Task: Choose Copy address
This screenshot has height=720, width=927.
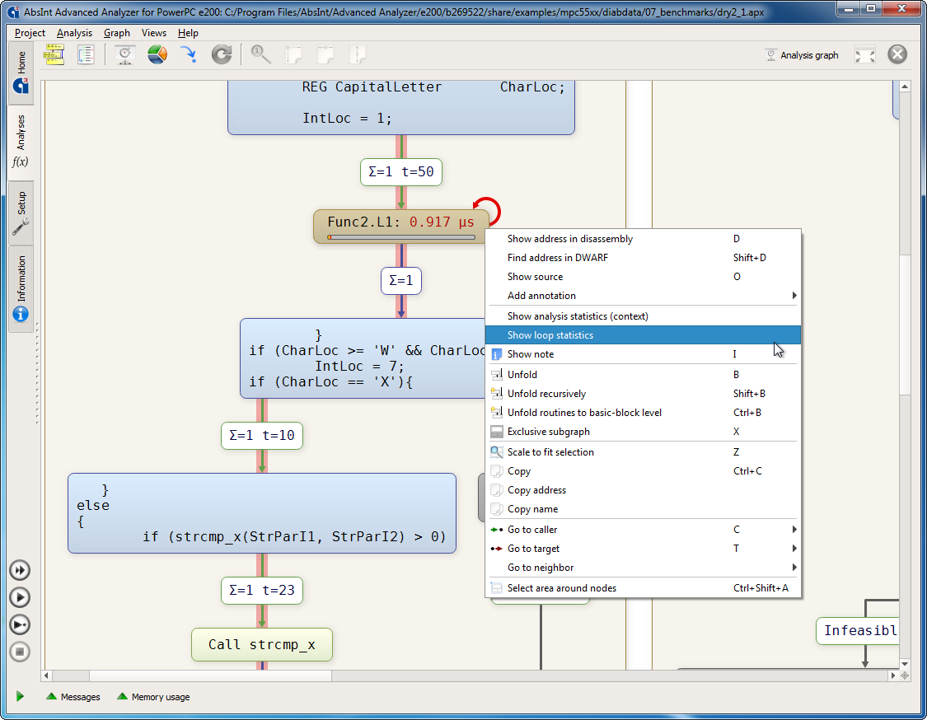Action: pyautogui.click(x=643, y=490)
